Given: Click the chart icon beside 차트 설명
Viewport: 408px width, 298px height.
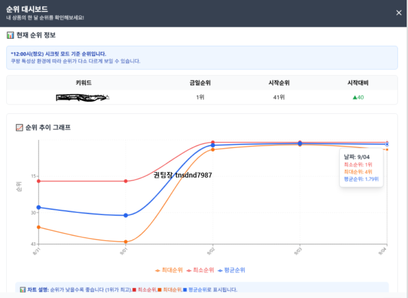Looking at the screenshot, I should (23, 290).
